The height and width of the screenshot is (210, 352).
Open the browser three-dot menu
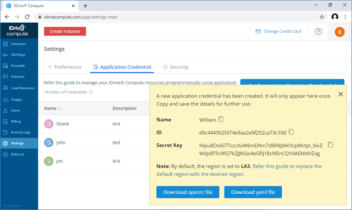pos(345,17)
